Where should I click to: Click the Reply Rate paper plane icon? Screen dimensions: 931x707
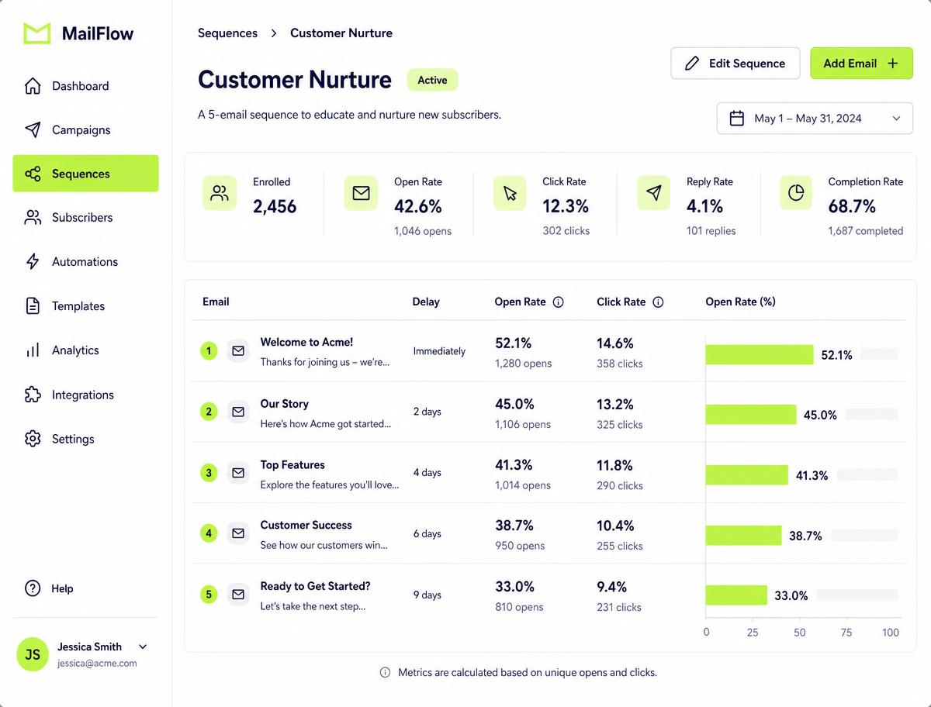[654, 194]
